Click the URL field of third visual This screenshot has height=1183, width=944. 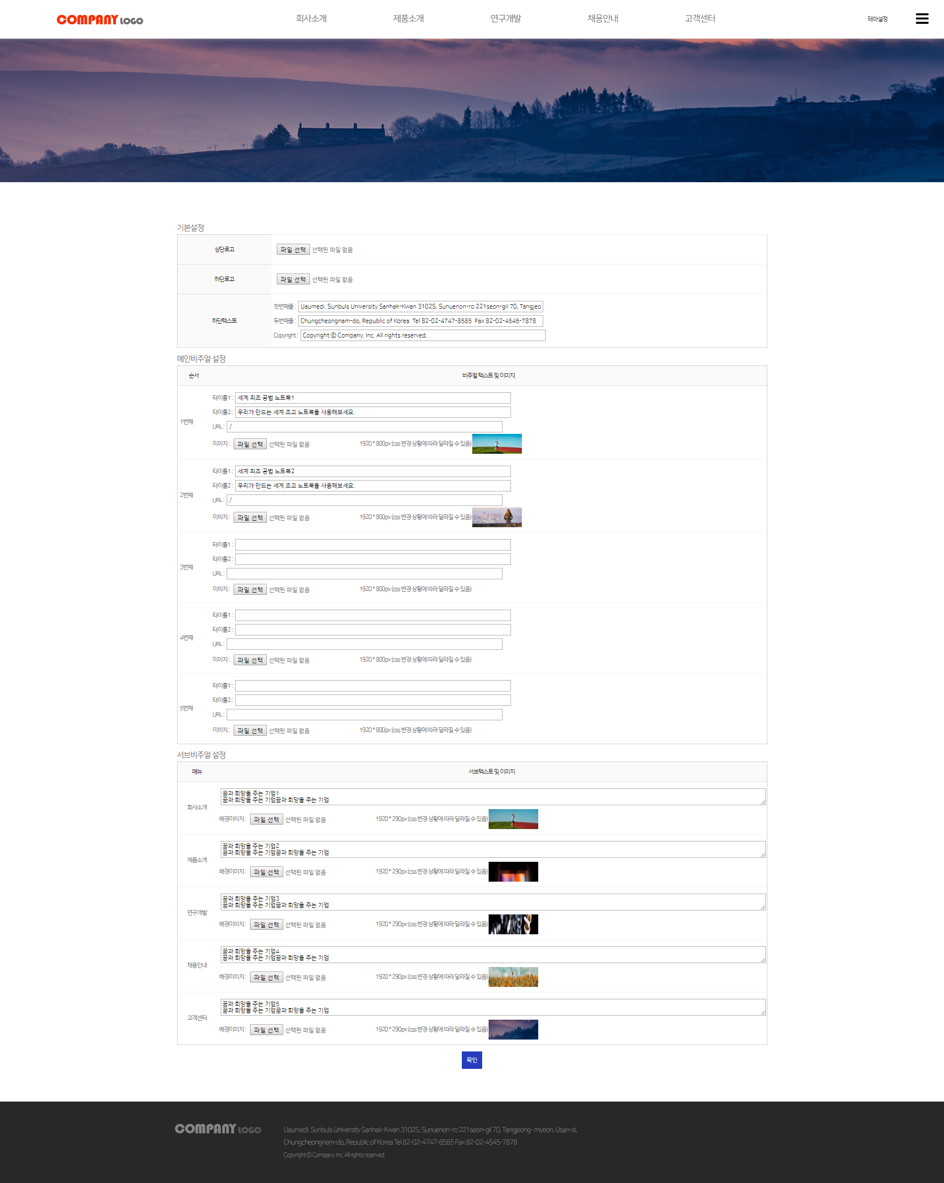point(364,573)
